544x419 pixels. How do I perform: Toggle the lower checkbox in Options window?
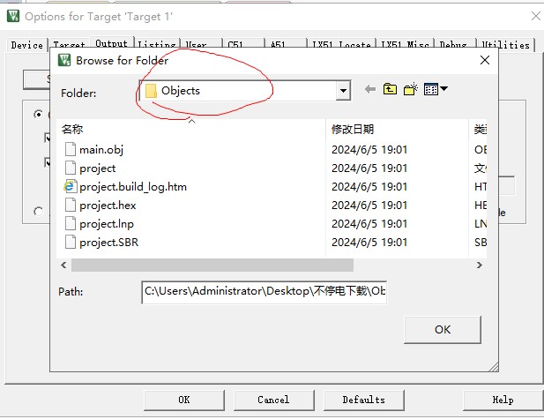pos(48,162)
